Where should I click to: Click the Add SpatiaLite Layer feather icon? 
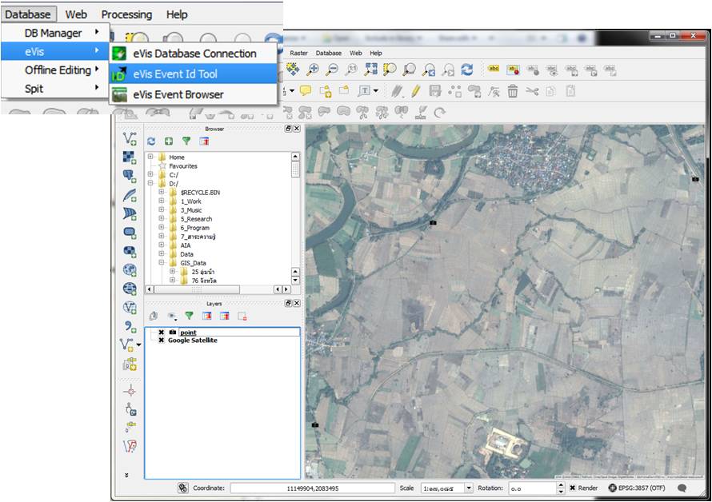pyautogui.click(x=130, y=195)
